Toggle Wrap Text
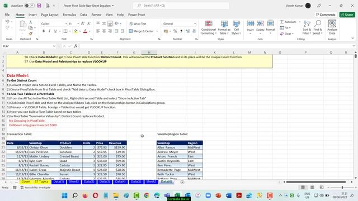This screenshot has height=201, width=358. [x=138, y=23]
